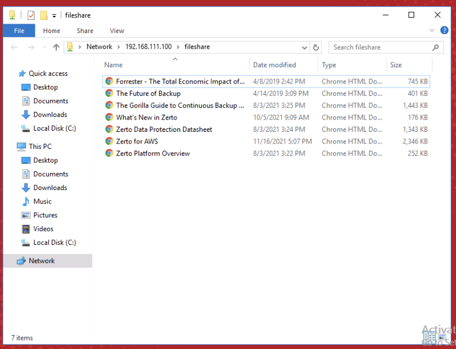This screenshot has height=349, width=456.
Task: Open the Pictures folder
Action: pyautogui.click(x=45, y=215)
